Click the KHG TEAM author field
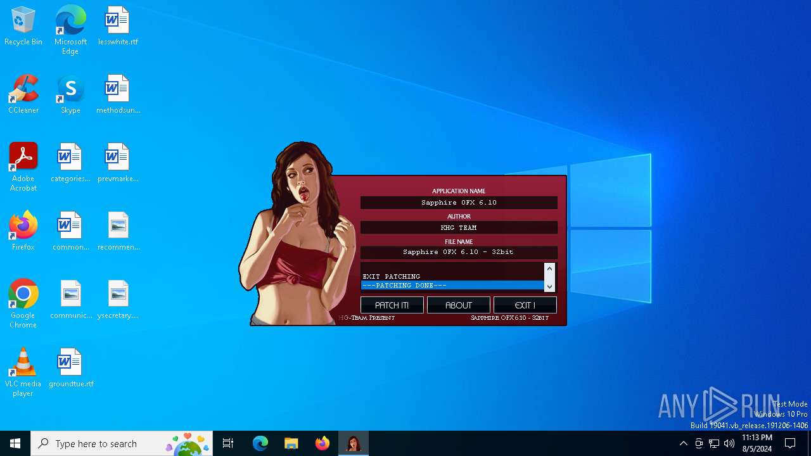 click(x=459, y=227)
